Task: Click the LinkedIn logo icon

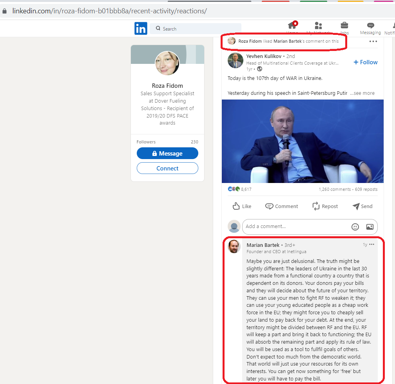Action: [141, 29]
